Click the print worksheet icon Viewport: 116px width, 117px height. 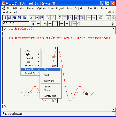pyautogui.click(x=25, y=18)
